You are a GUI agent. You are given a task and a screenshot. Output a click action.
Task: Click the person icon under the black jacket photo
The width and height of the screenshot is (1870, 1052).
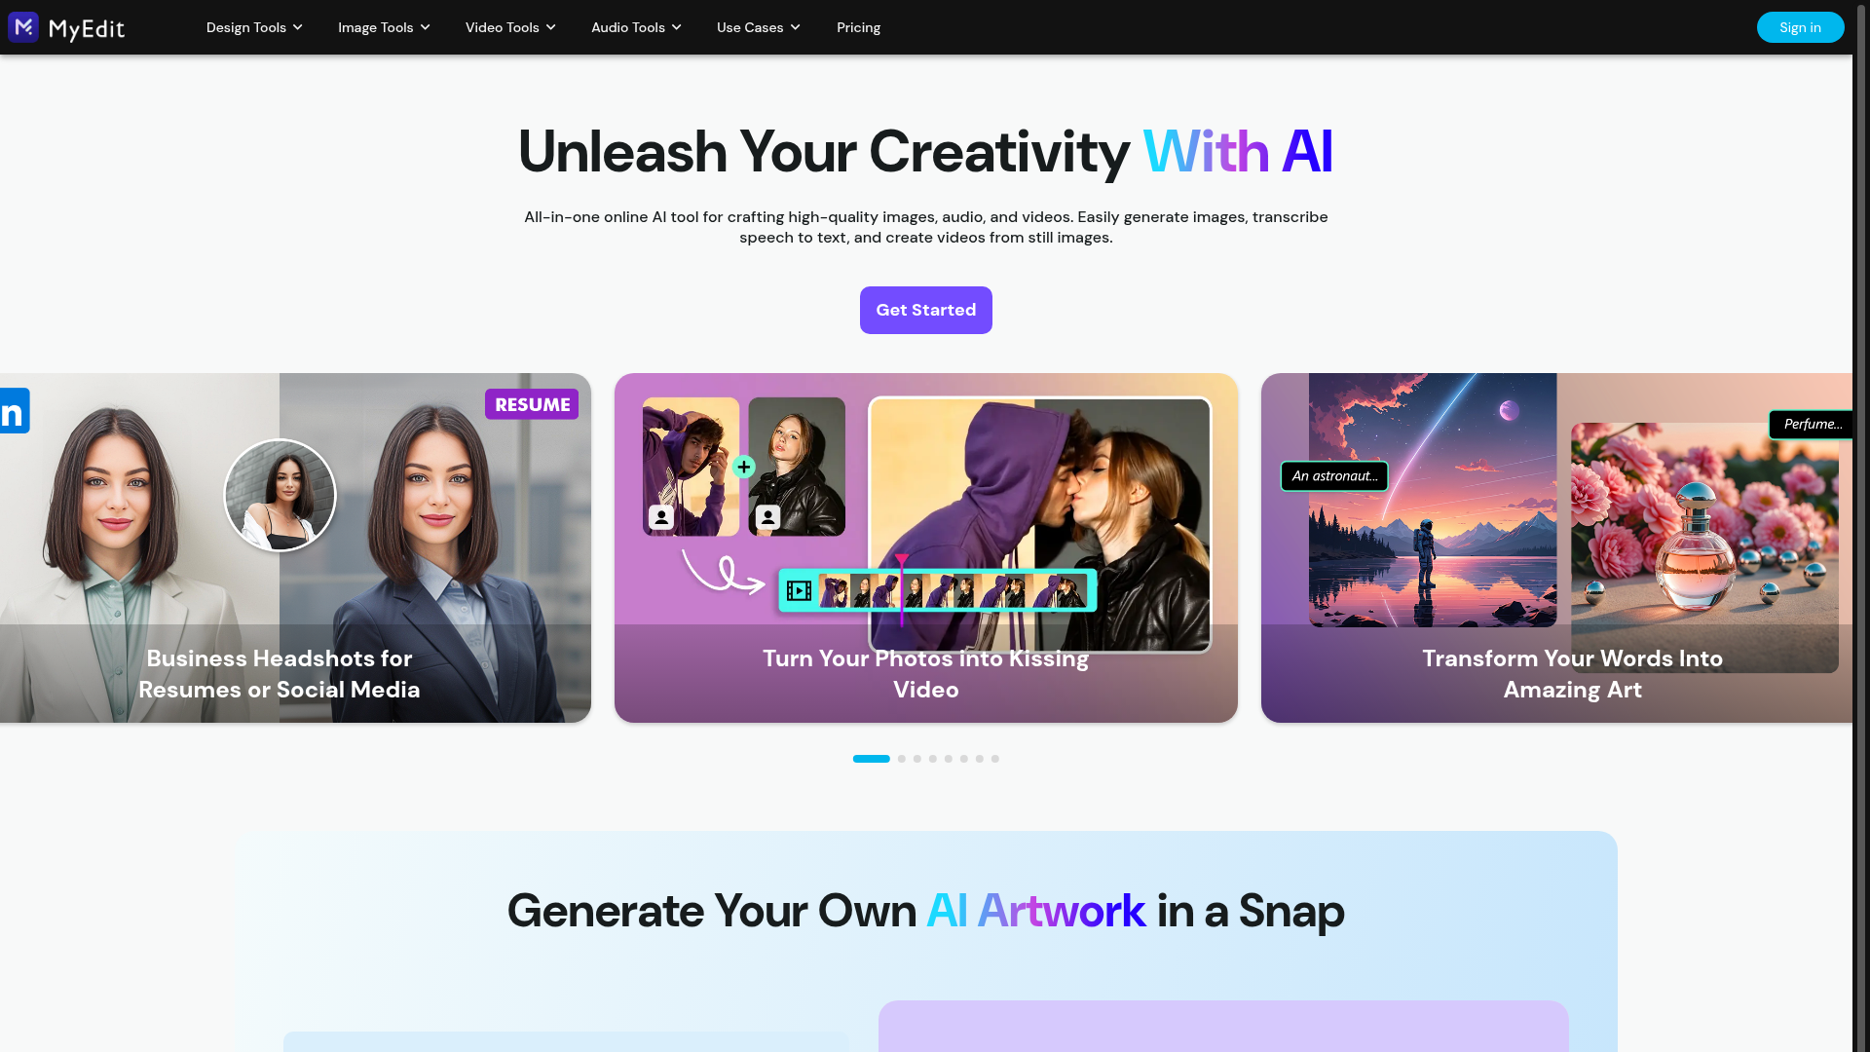[767, 517]
